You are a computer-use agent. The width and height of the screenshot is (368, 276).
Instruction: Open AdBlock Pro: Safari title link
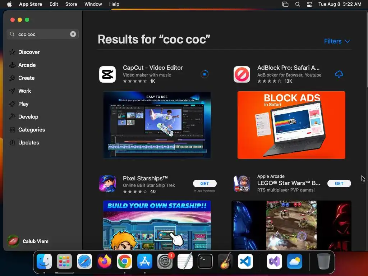(x=288, y=68)
